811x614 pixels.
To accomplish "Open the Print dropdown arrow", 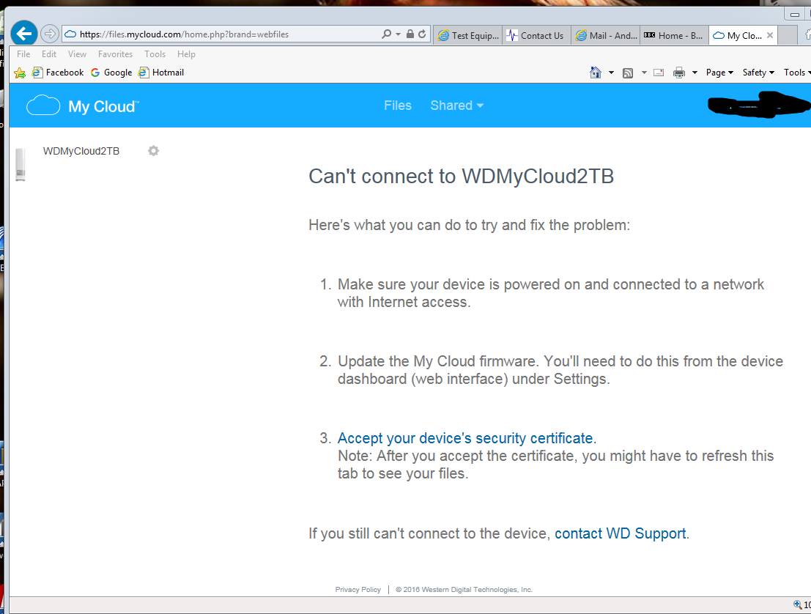I will [x=695, y=73].
